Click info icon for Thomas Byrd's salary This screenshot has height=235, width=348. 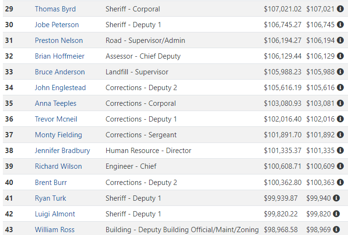coord(340,9)
